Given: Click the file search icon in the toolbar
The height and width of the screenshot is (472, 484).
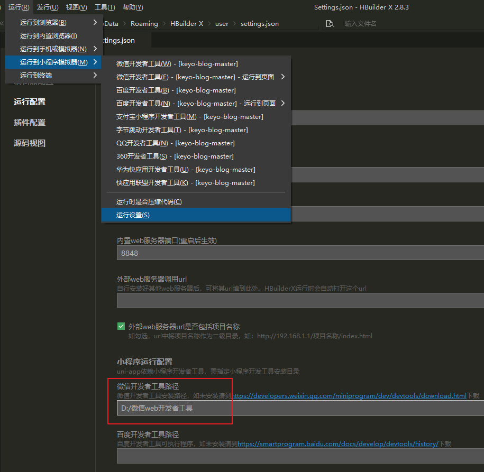Looking at the screenshot, I should 330,24.
